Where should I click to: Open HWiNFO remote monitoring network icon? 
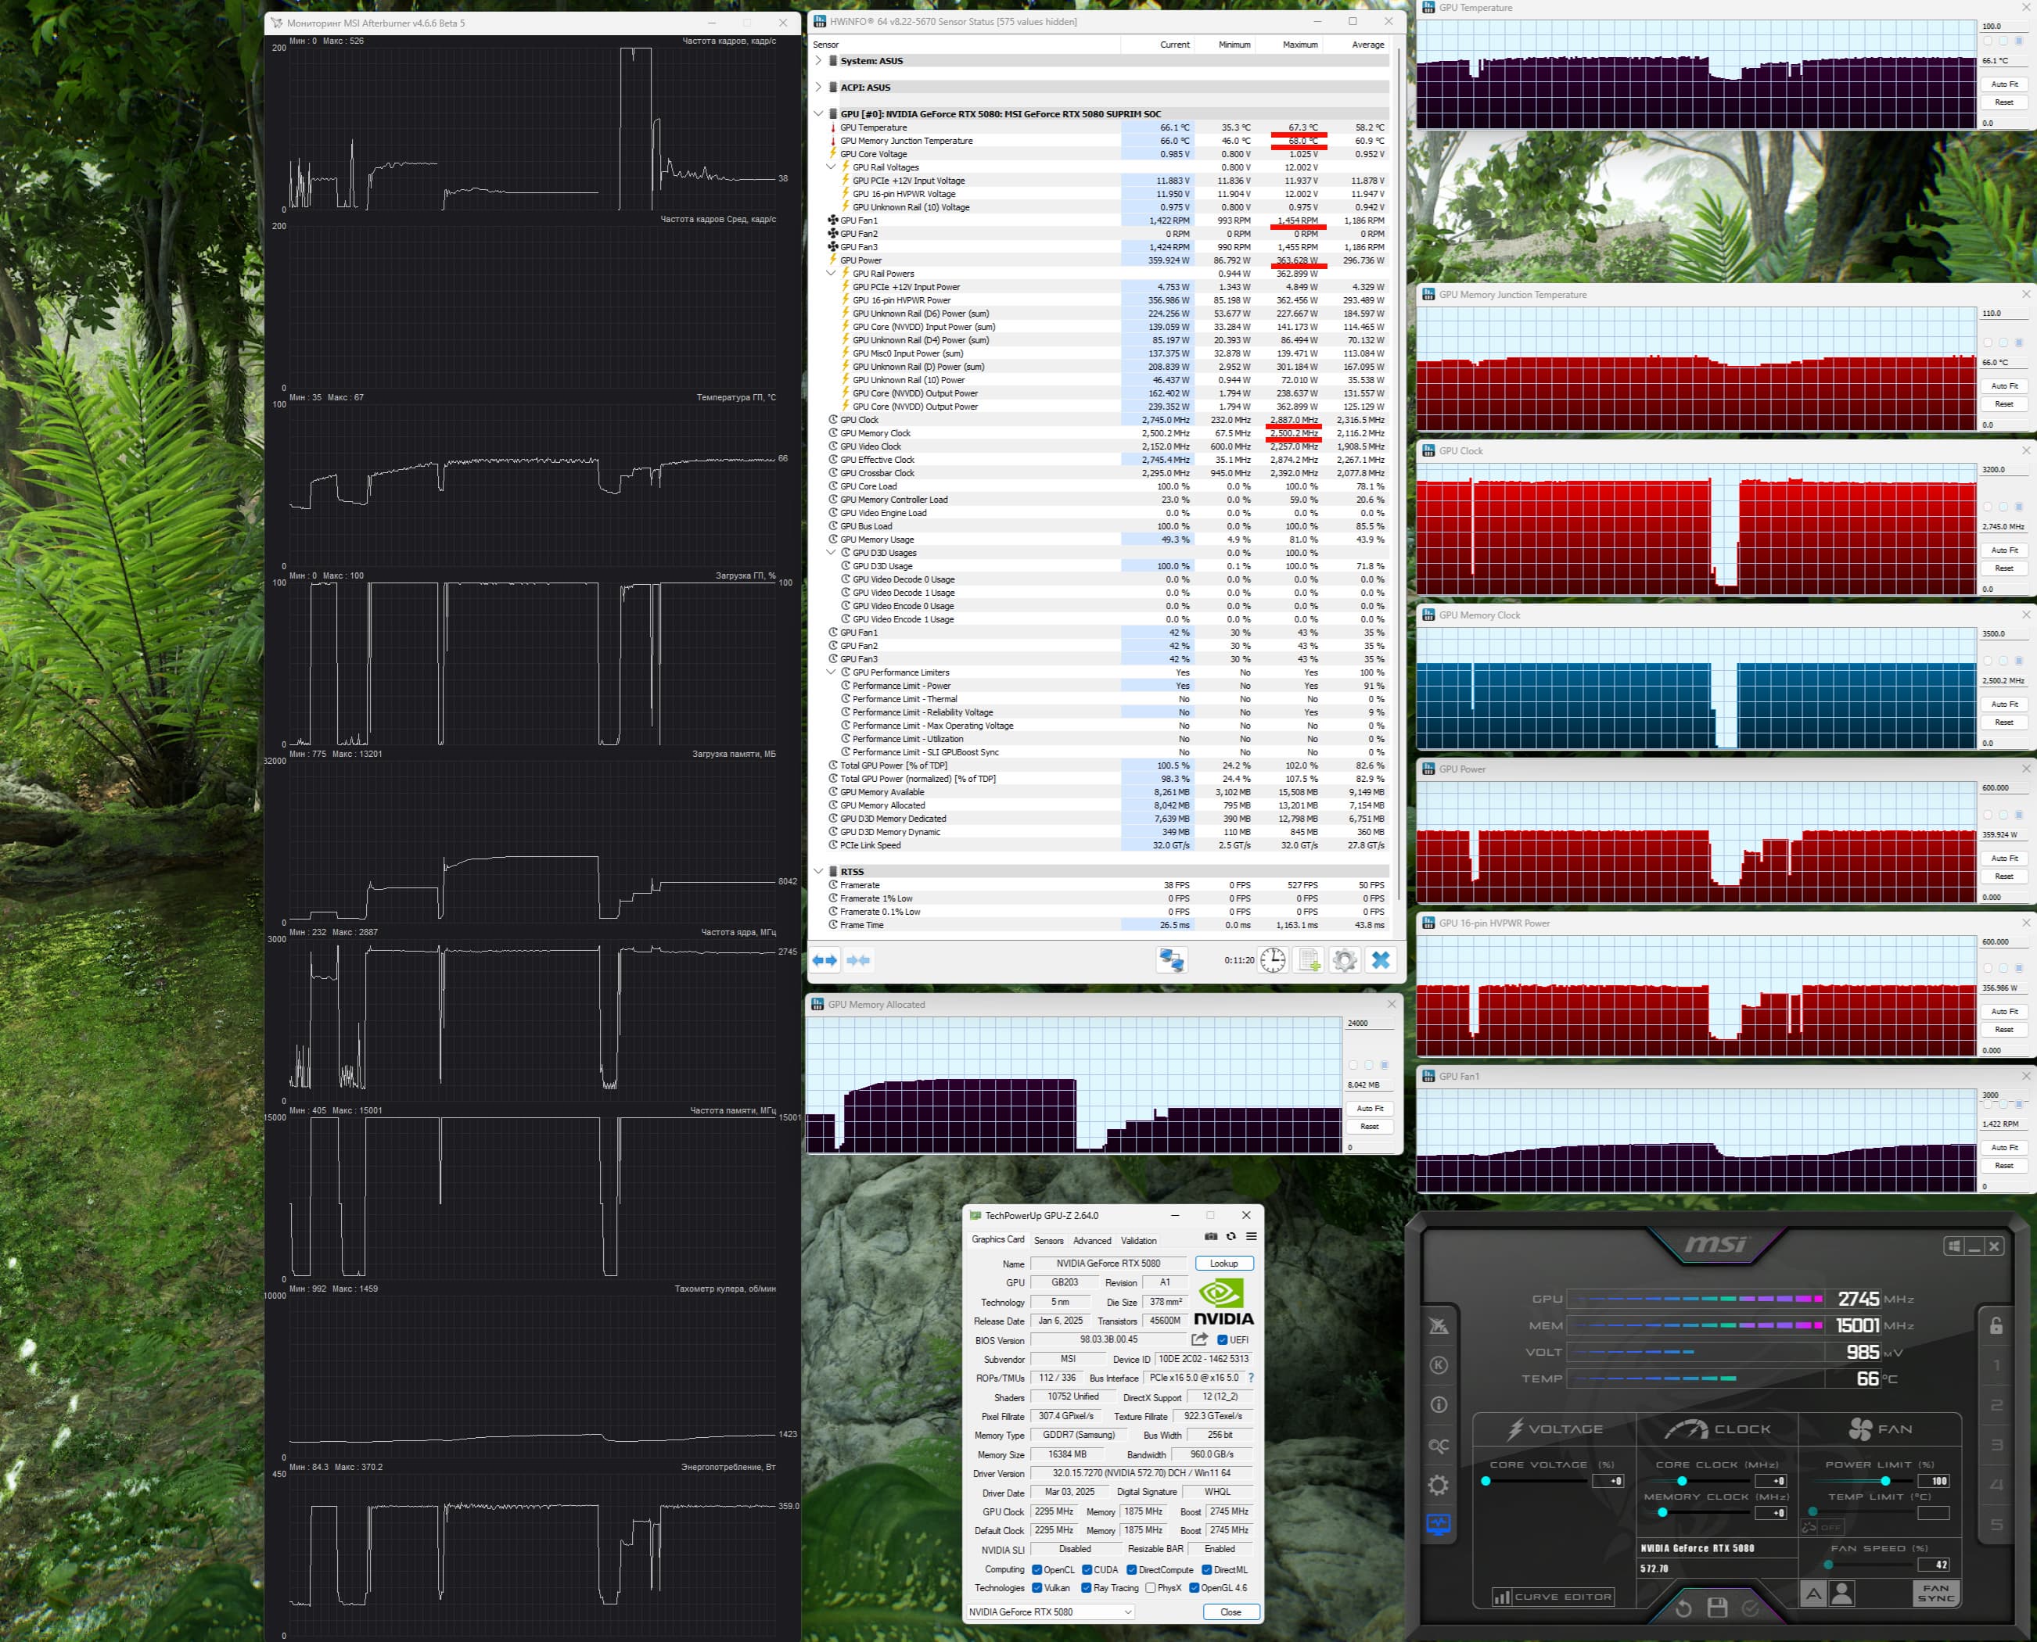[1171, 960]
